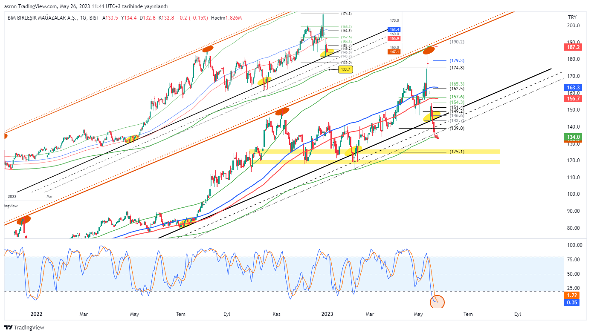Click the 25.00 oscillator axis label
This screenshot has height=335, width=591.
573,288
